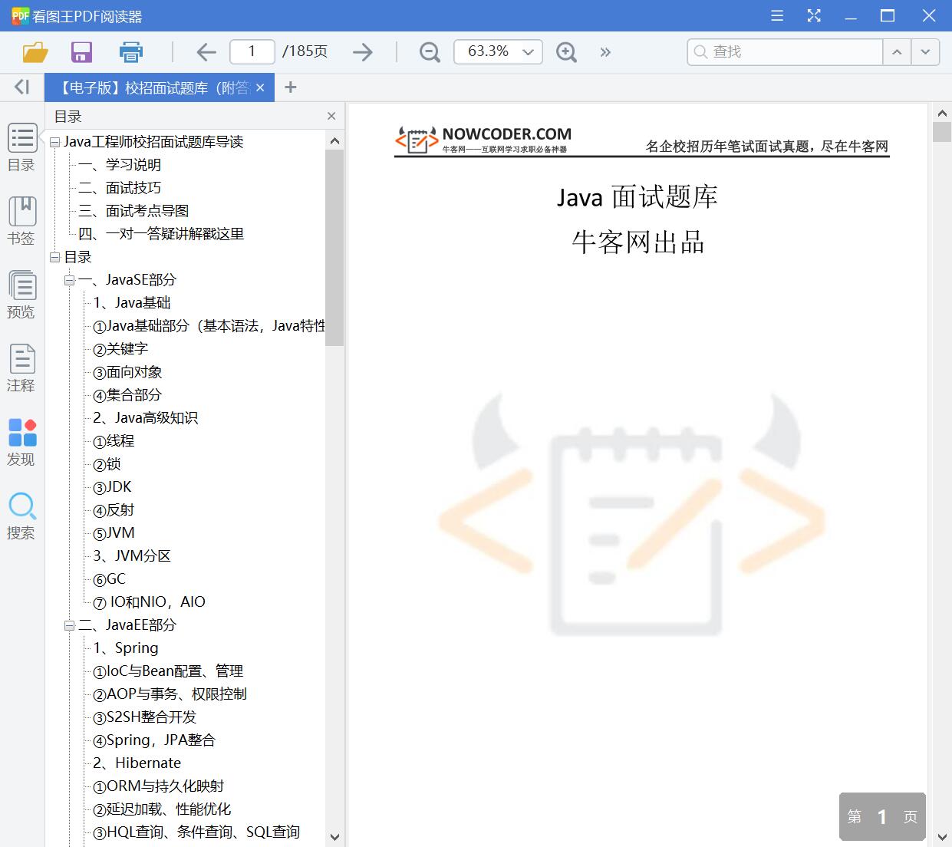Save the document with floppy icon
Screen dimensions: 952x847
click(81, 52)
